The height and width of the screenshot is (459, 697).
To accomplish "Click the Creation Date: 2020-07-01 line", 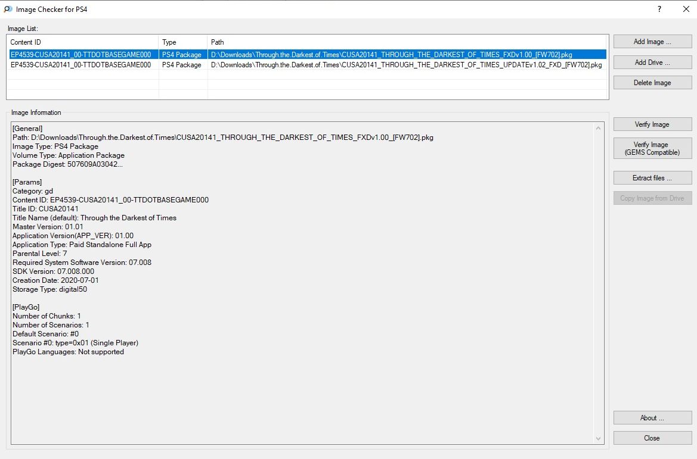I will [55, 280].
